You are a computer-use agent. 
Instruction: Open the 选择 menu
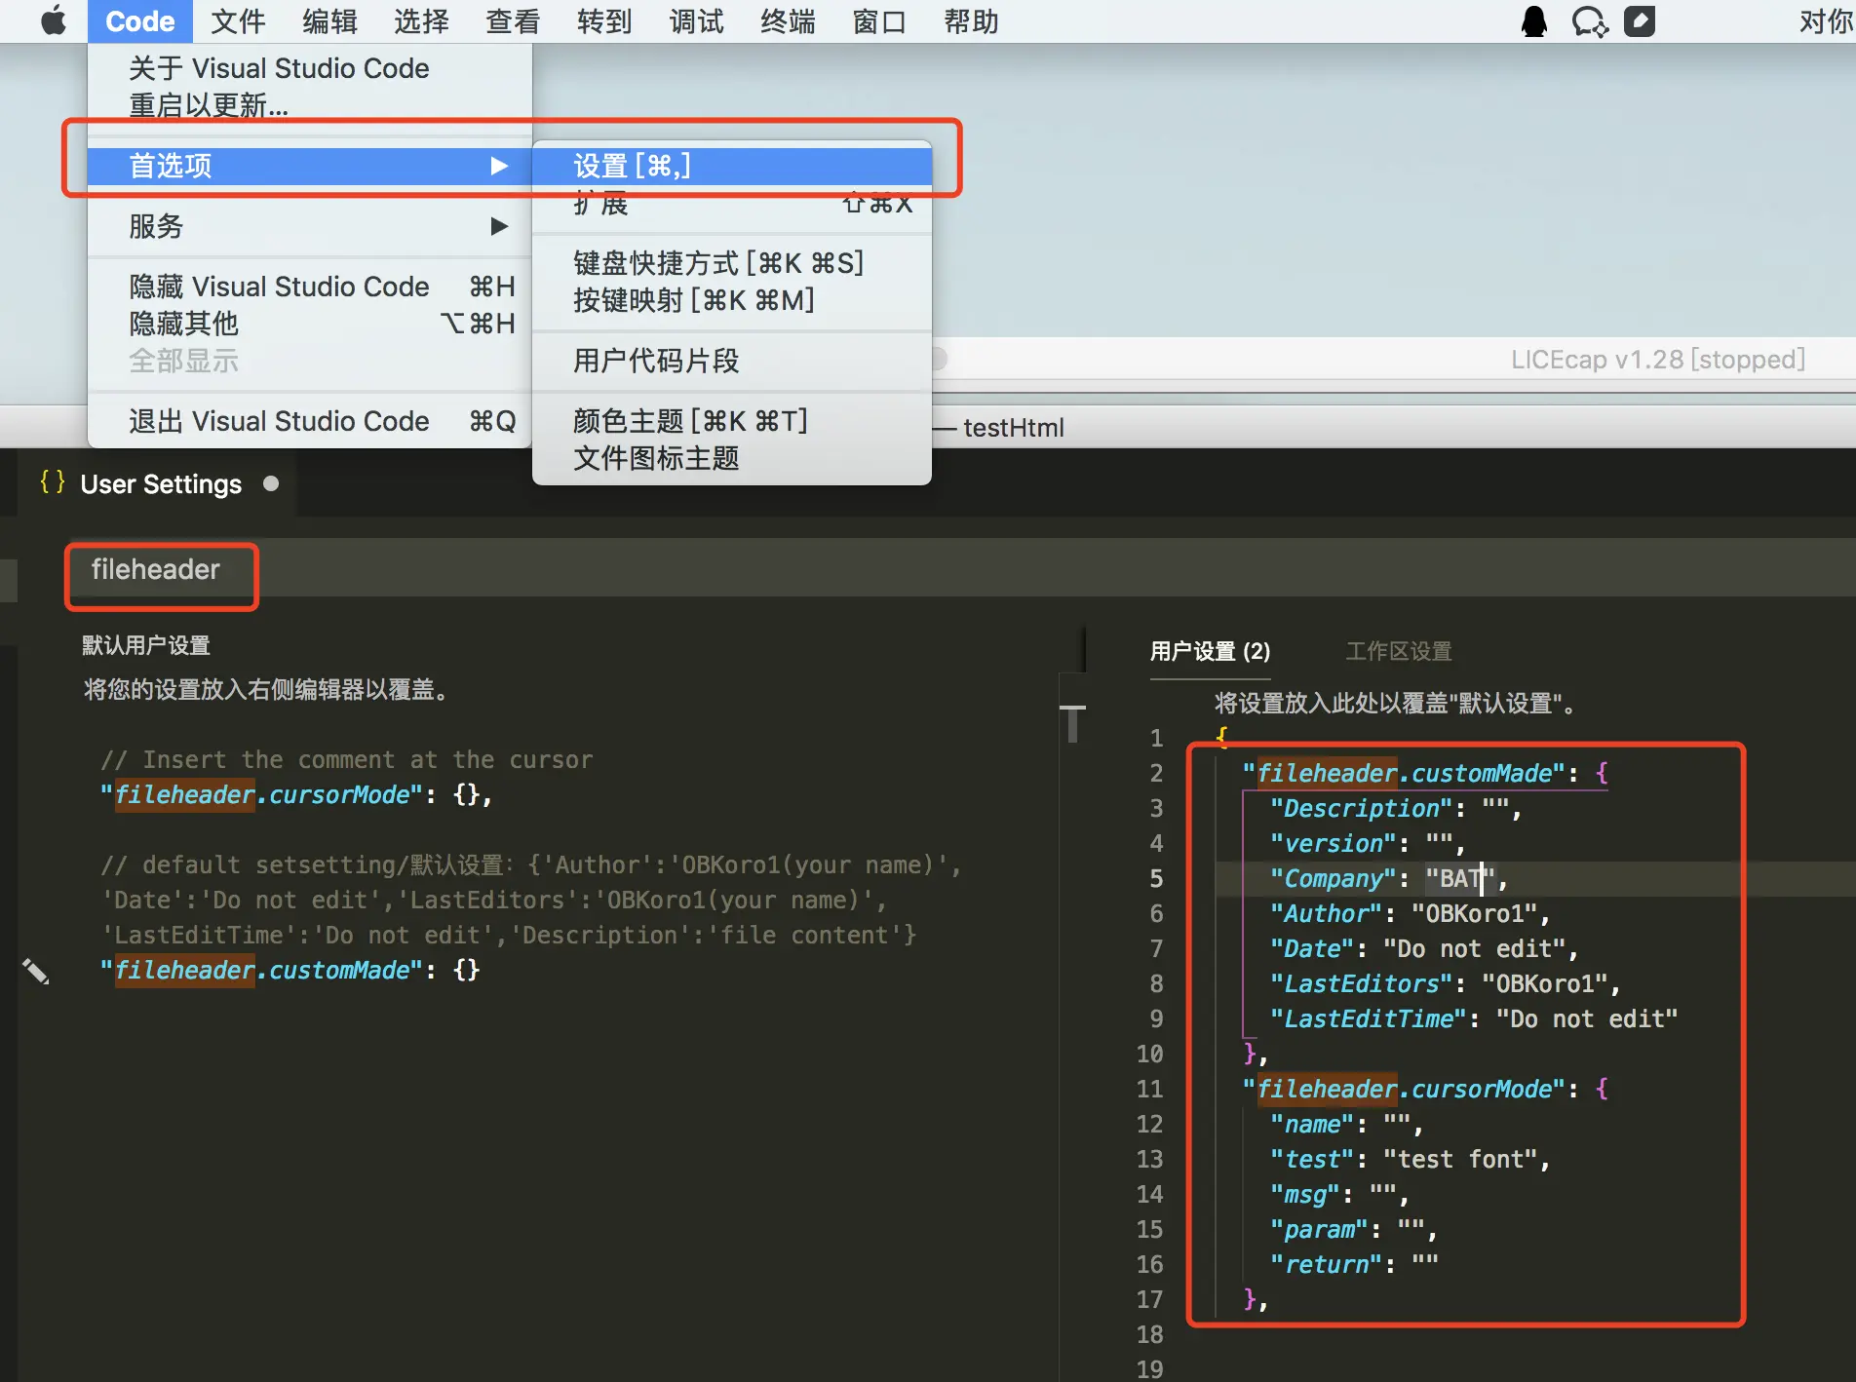(x=421, y=21)
